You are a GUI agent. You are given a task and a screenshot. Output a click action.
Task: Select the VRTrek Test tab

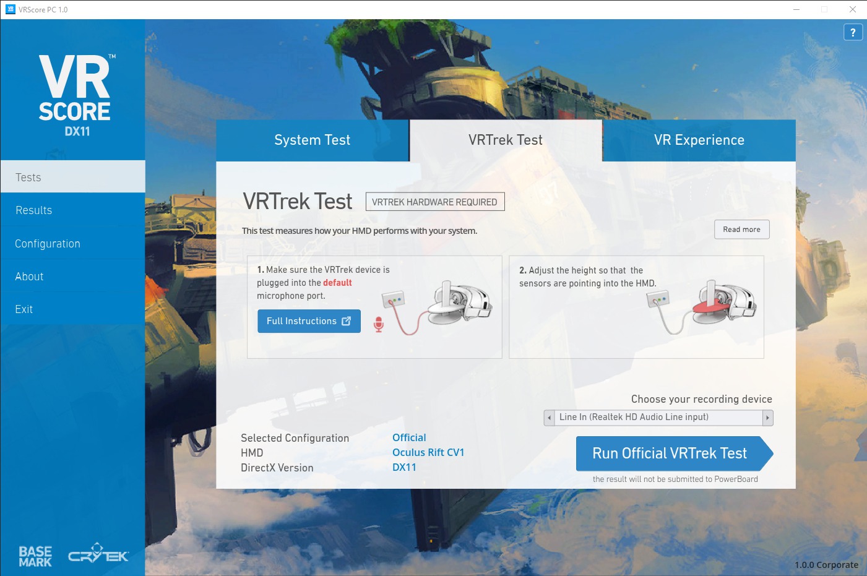[x=505, y=140]
